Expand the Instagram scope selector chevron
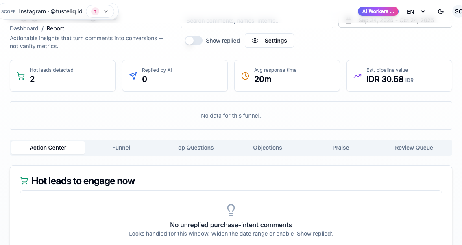The image size is (462, 245). pyautogui.click(x=107, y=11)
